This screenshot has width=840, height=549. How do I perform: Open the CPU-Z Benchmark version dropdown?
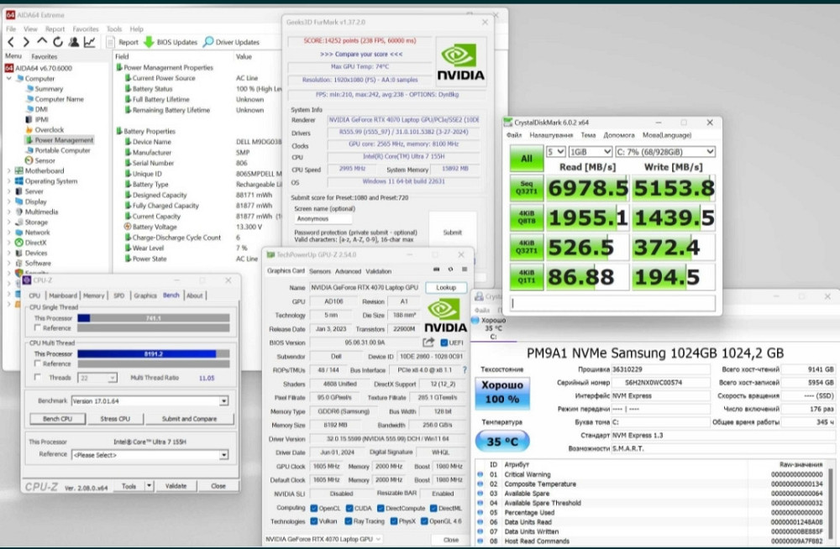(223, 401)
